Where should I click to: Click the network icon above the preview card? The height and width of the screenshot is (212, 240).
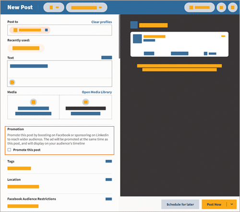tap(134, 25)
